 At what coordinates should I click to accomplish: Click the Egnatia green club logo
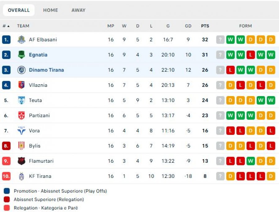(x=21, y=55)
